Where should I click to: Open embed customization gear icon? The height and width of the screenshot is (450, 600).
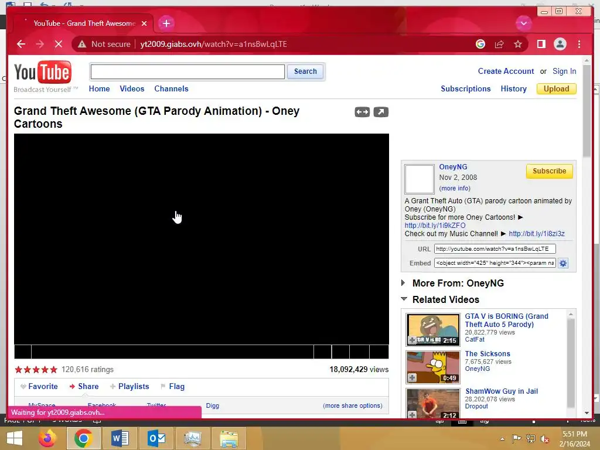(563, 263)
